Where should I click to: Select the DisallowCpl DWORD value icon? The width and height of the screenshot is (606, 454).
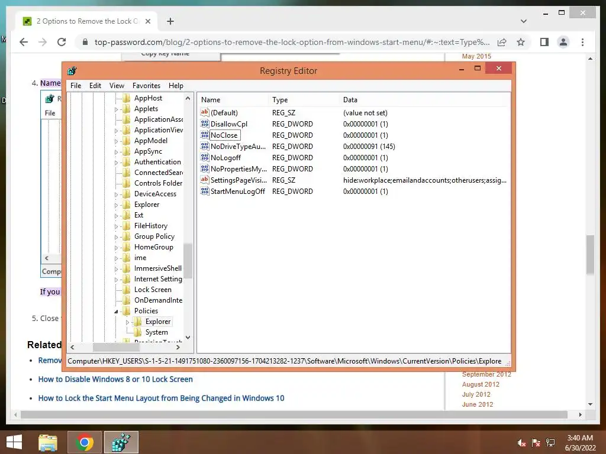pyautogui.click(x=204, y=124)
